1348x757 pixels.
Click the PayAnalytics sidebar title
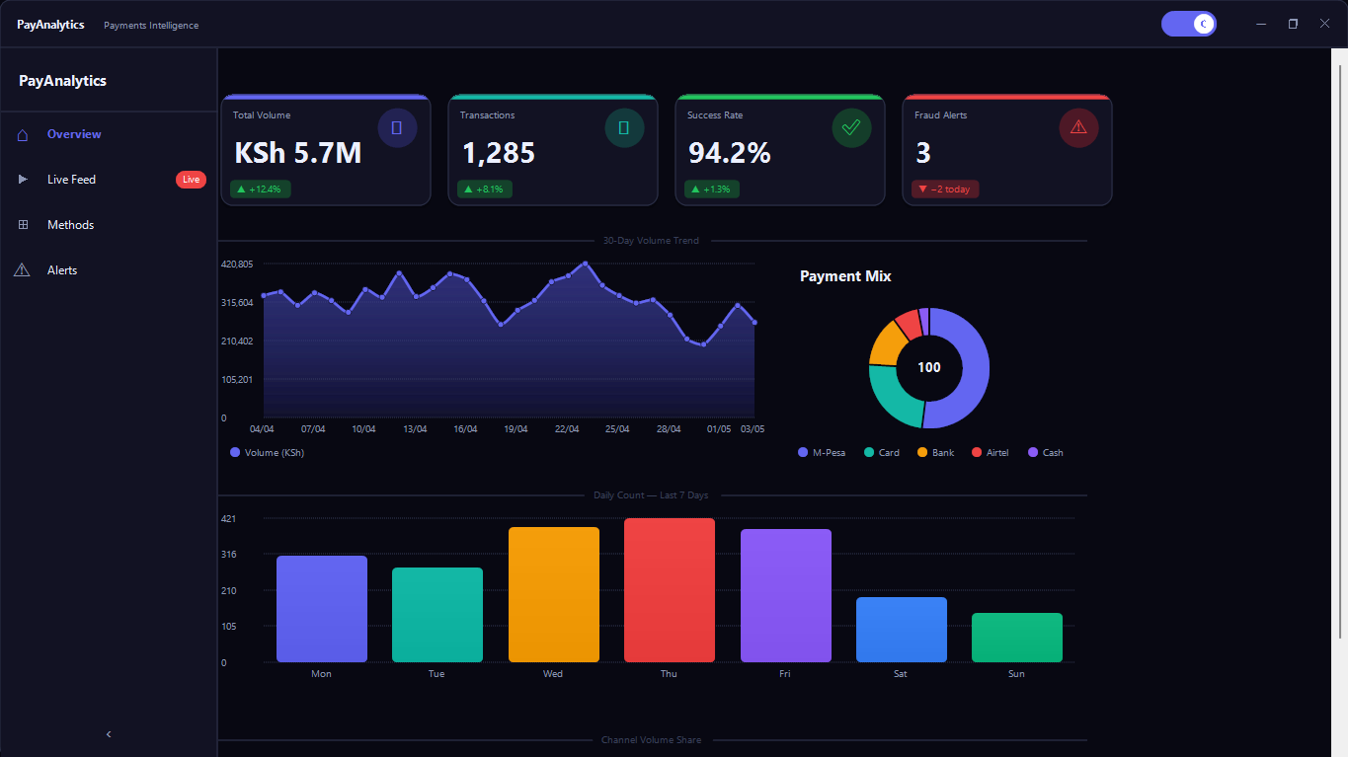pyautogui.click(x=62, y=81)
